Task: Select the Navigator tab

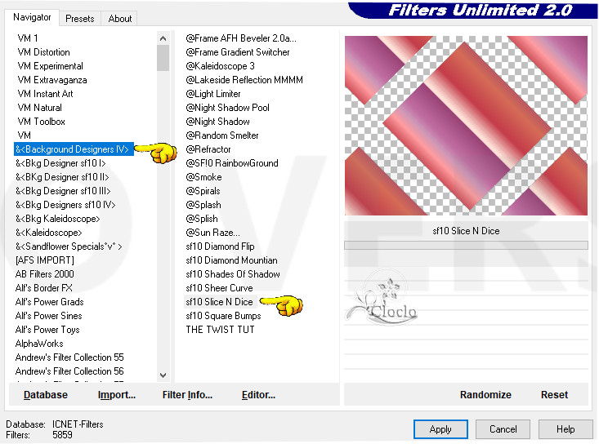Action: coord(32,17)
